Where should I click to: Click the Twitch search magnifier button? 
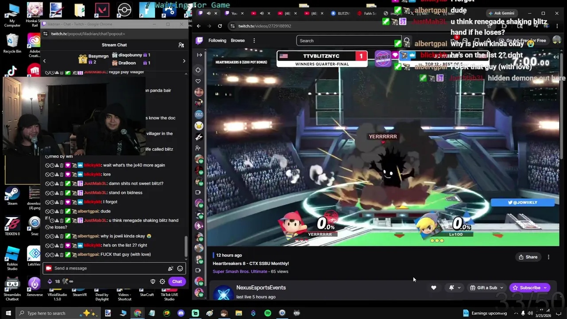[x=407, y=41]
